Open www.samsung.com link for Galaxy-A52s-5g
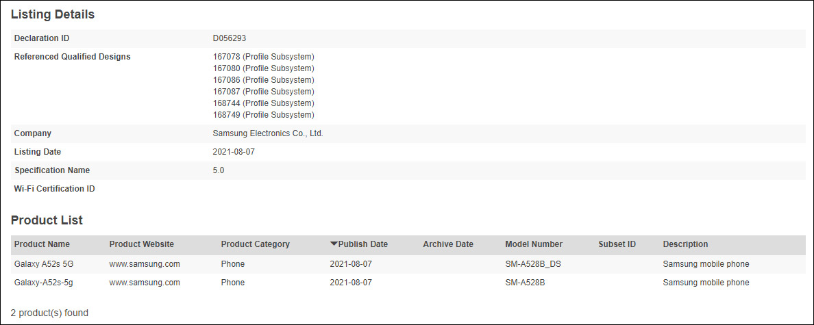The image size is (814, 325). pyautogui.click(x=145, y=283)
